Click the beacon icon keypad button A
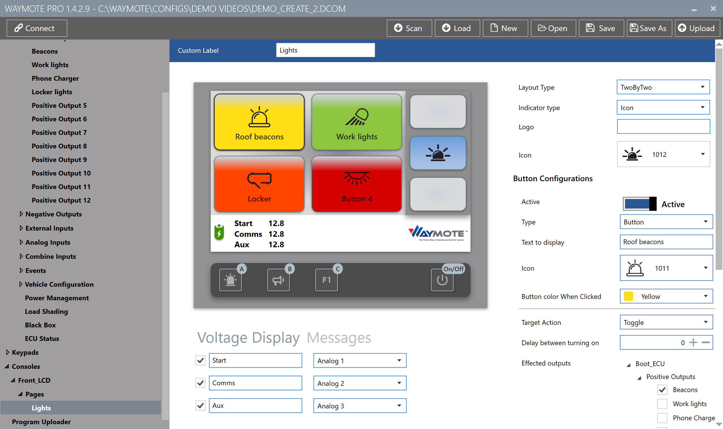723x429 pixels. click(230, 280)
